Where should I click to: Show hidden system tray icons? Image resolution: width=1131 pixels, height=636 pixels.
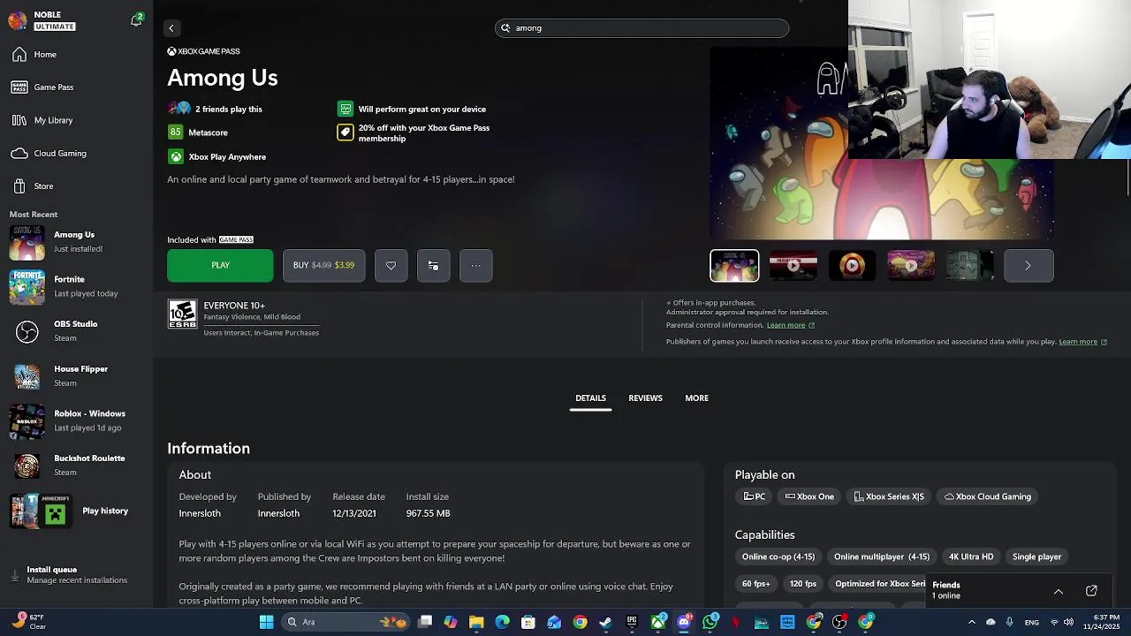pos(972,623)
